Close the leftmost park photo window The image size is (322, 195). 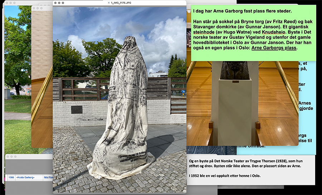click(x=7, y=3)
